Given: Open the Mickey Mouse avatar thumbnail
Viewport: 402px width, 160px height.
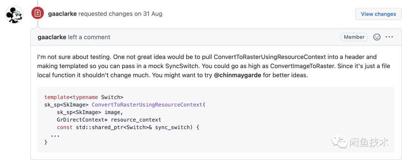Looking at the screenshot, I should coord(15,14).
